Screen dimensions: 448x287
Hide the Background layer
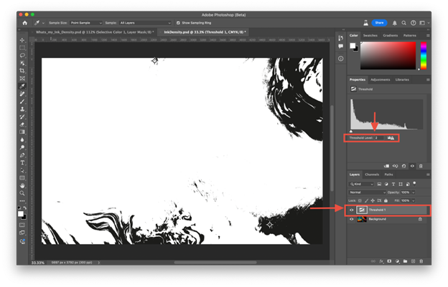[352, 219]
